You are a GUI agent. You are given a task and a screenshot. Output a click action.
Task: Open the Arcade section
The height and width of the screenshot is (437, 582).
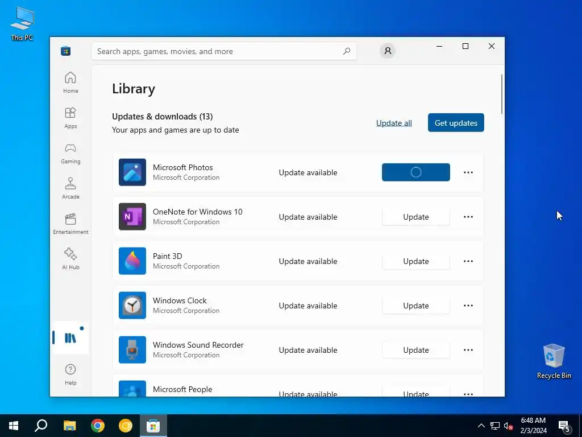[70, 188]
